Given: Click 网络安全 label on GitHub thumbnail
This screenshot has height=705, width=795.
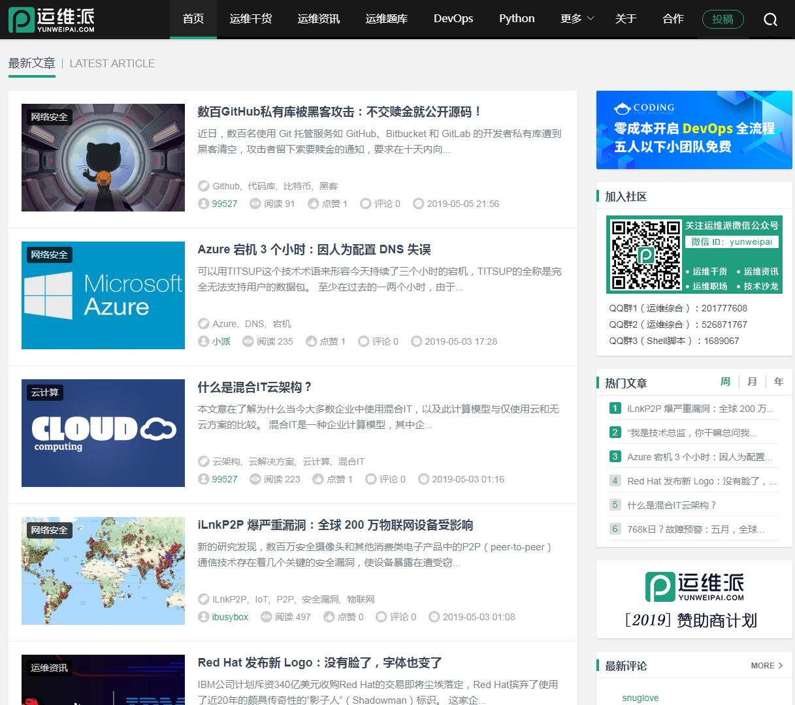Looking at the screenshot, I should click(x=50, y=117).
